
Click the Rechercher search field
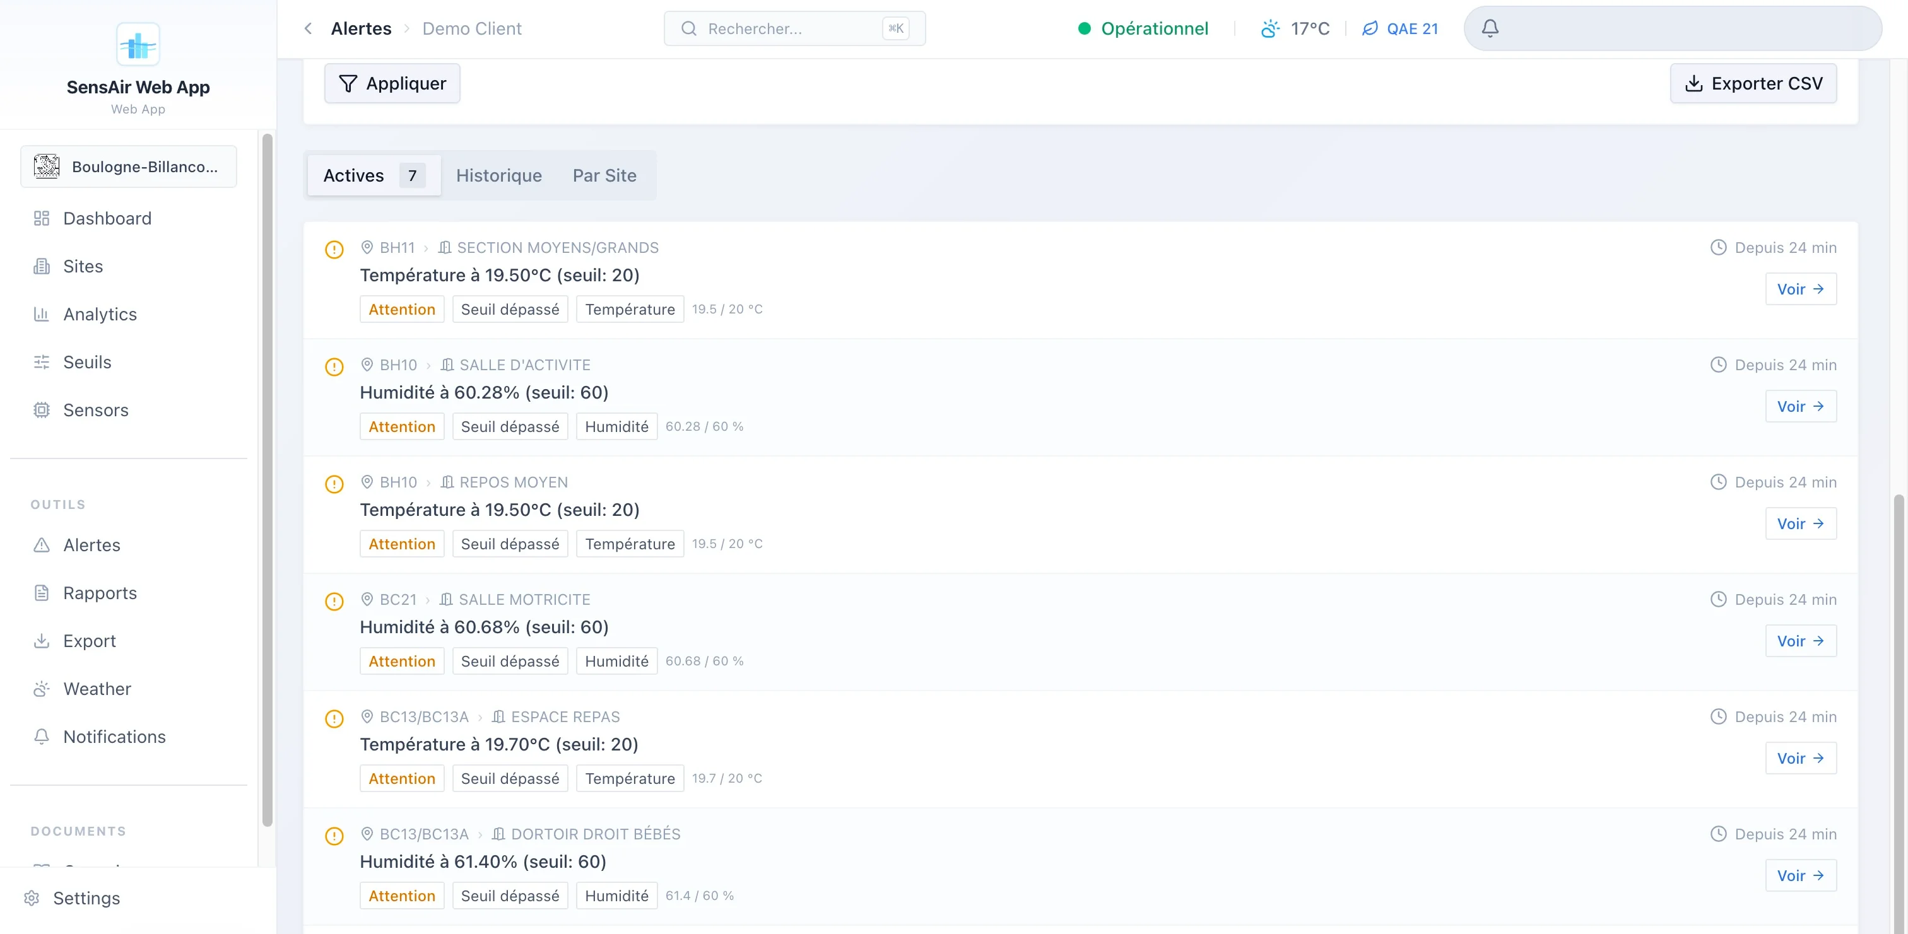point(794,28)
